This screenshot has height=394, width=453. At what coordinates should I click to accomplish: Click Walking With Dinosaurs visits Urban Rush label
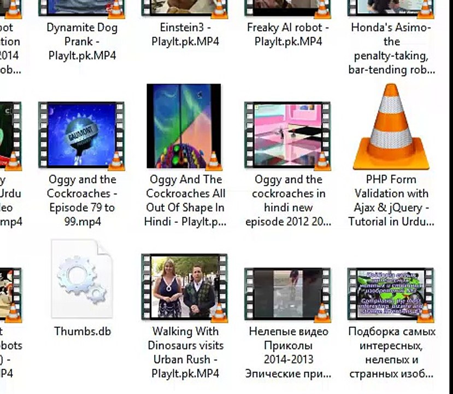pos(185,352)
